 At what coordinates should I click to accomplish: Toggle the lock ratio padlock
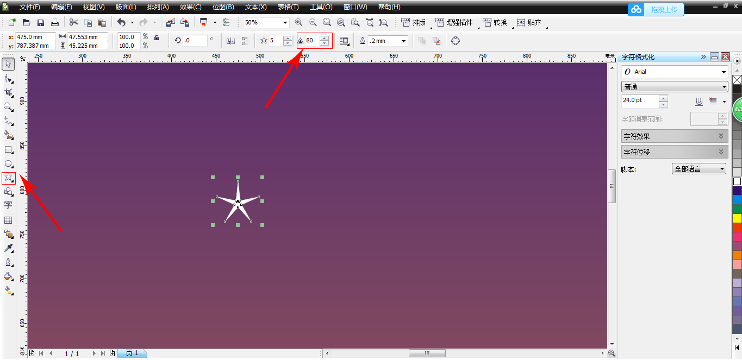[157, 37]
